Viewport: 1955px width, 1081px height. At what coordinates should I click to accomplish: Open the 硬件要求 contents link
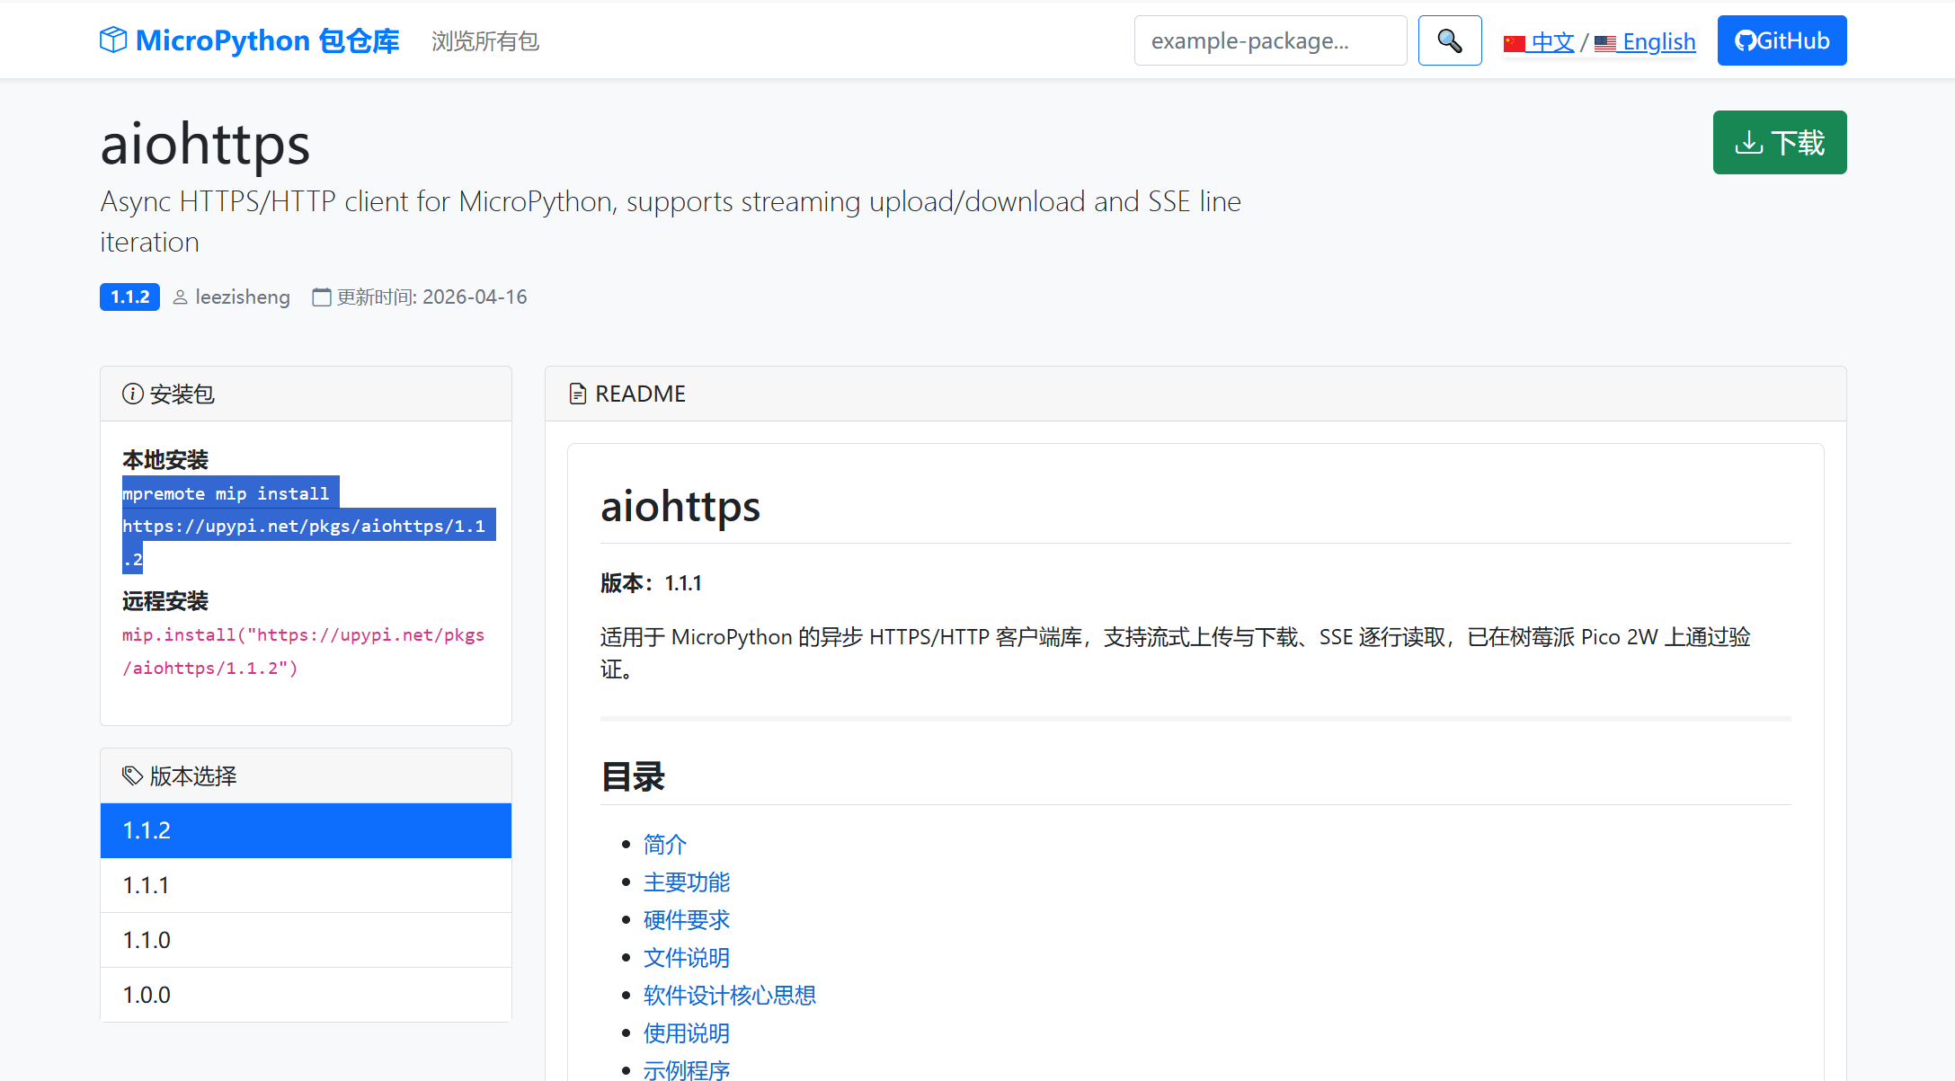[687, 920]
